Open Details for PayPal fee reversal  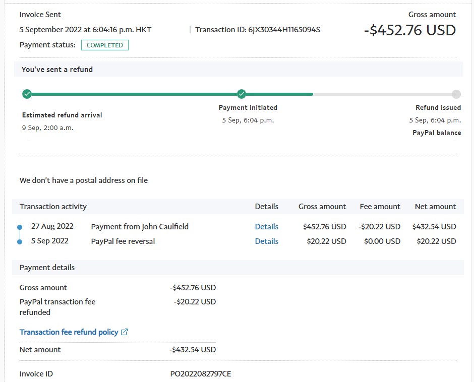click(266, 241)
